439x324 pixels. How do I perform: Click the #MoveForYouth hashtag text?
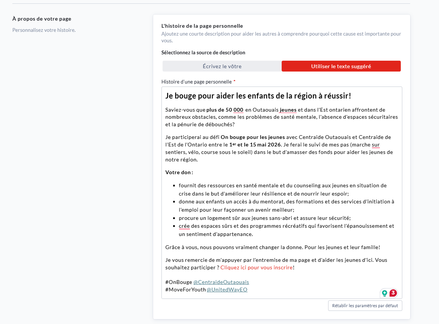[185, 290]
